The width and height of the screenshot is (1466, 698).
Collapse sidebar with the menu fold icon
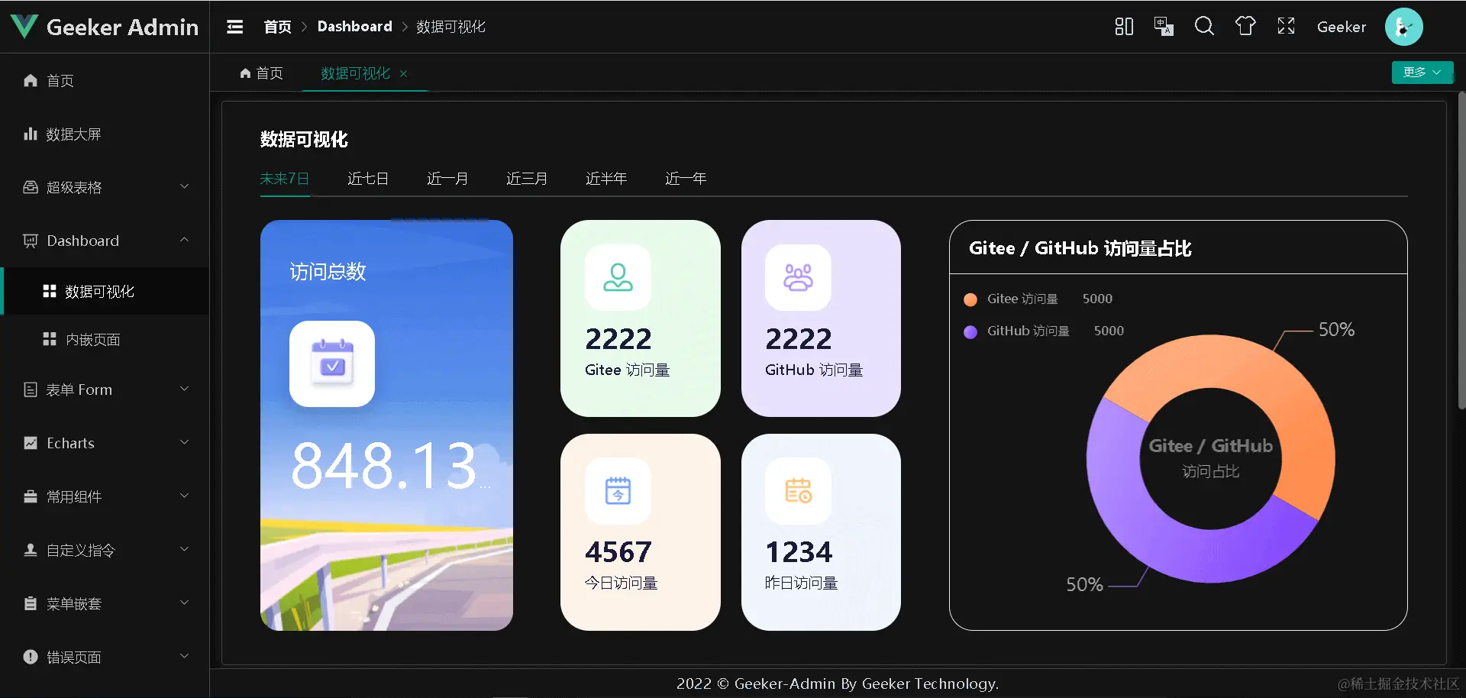(x=235, y=27)
